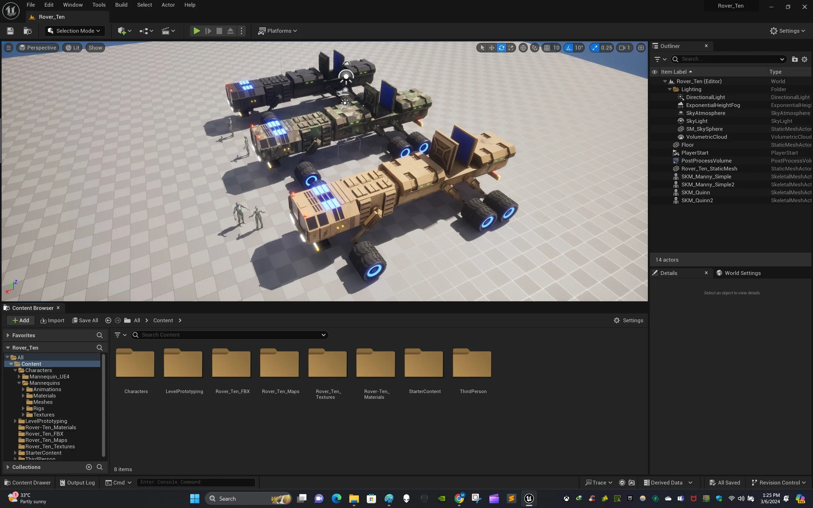Change the rotation snap value 10°
This screenshot has width=813, height=508.
click(x=579, y=48)
